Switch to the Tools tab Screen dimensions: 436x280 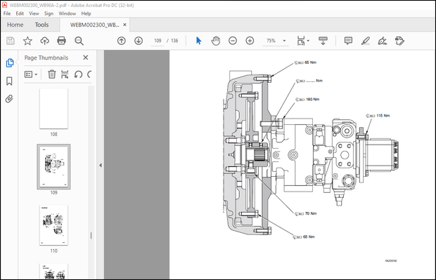pos(41,25)
